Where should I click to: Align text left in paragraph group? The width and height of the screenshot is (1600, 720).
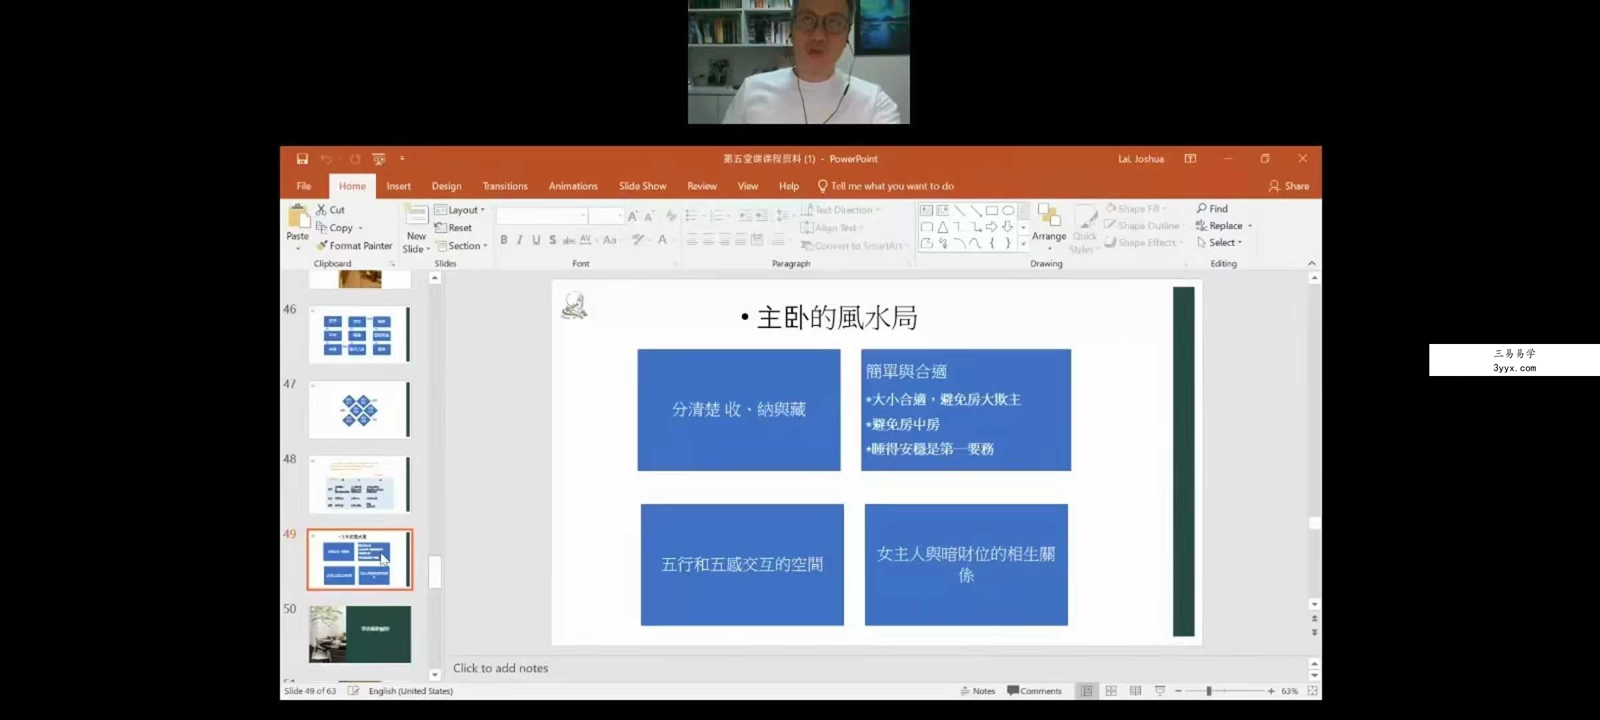(692, 240)
